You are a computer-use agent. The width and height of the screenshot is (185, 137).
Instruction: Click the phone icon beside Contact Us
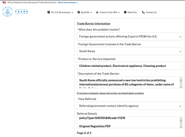pos(143,12)
